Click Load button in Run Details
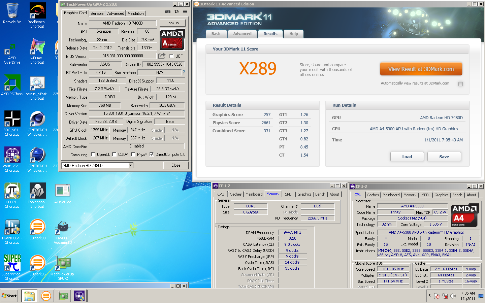Image resolution: width=485 pixels, height=303 pixels. pyautogui.click(x=407, y=157)
